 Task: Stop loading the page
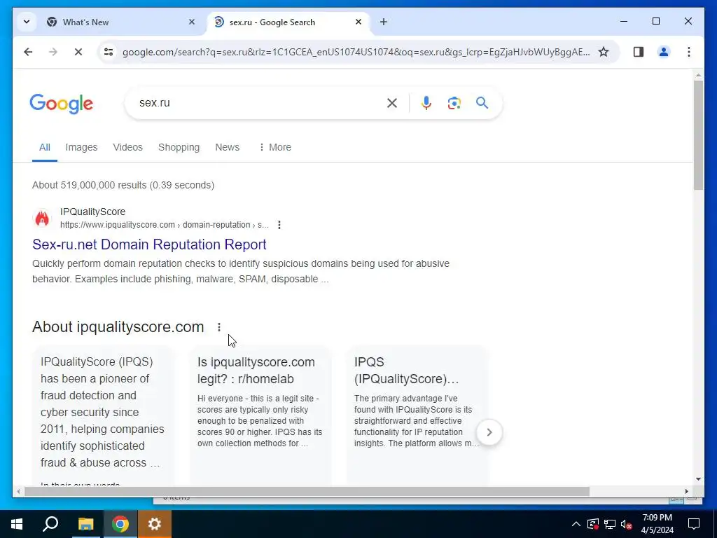pos(78,52)
